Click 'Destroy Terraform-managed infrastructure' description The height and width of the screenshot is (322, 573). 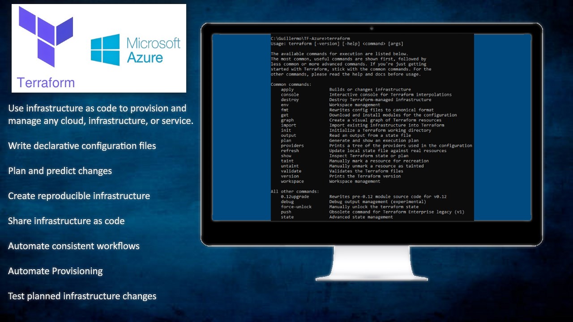click(381, 100)
